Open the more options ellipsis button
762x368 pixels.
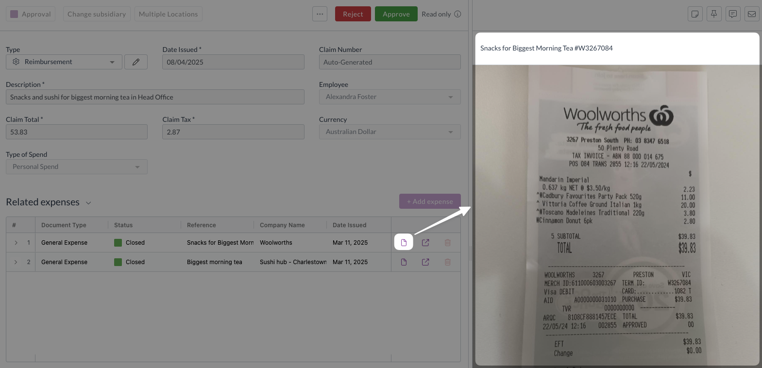coord(320,14)
